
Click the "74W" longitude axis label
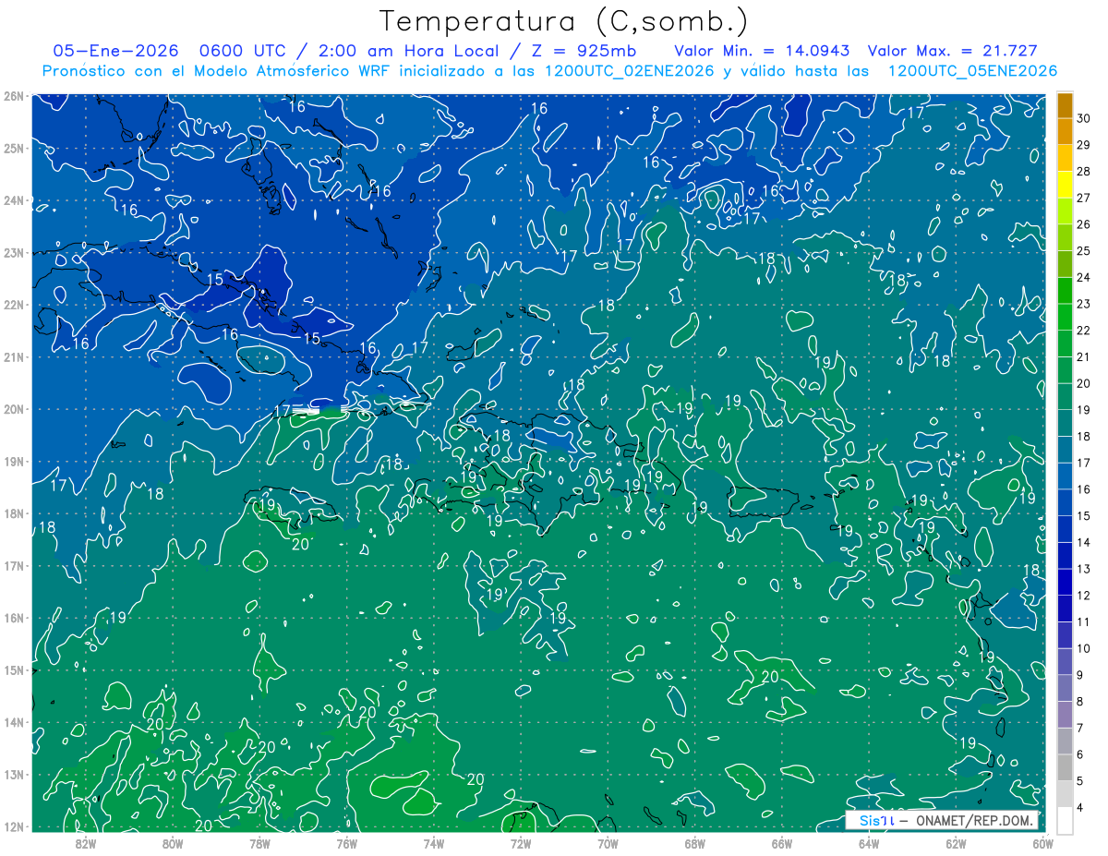433,843
